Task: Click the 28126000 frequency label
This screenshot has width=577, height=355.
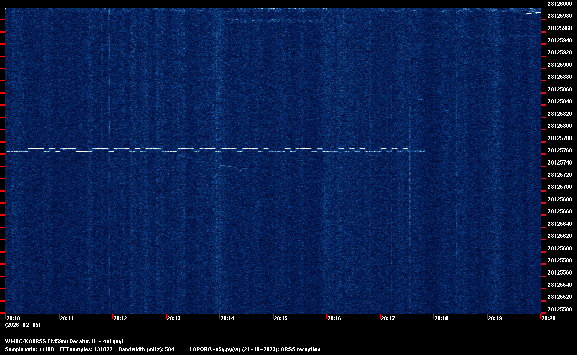Action: click(559, 4)
